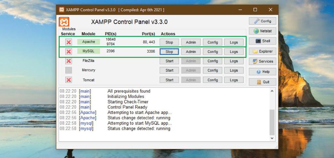View FileZilla Logs
334x158 pixels.
tap(234, 61)
